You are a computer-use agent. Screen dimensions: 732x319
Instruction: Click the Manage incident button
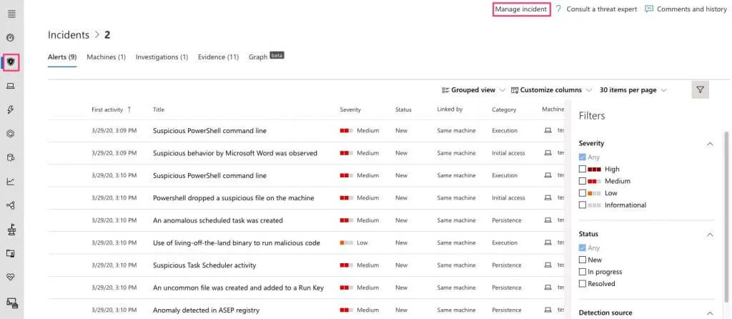[521, 9]
